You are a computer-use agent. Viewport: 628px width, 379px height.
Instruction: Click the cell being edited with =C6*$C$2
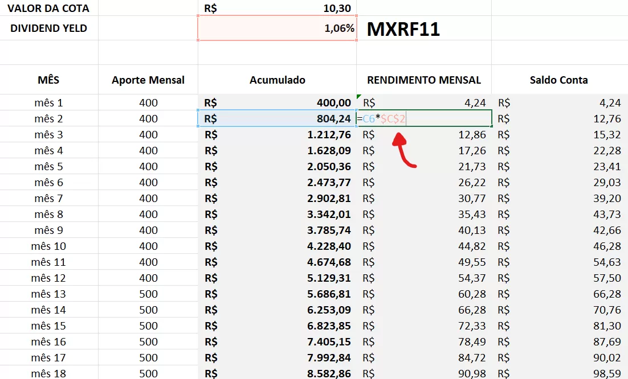424,119
